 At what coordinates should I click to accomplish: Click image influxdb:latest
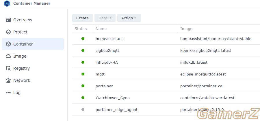pos(194,62)
